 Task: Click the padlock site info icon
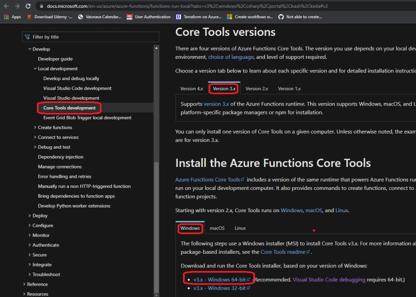(x=42, y=6)
